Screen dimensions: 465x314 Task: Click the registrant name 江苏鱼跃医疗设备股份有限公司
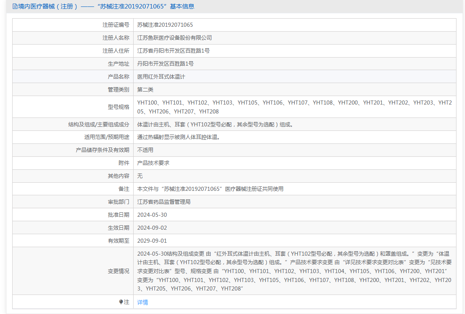(x=174, y=38)
